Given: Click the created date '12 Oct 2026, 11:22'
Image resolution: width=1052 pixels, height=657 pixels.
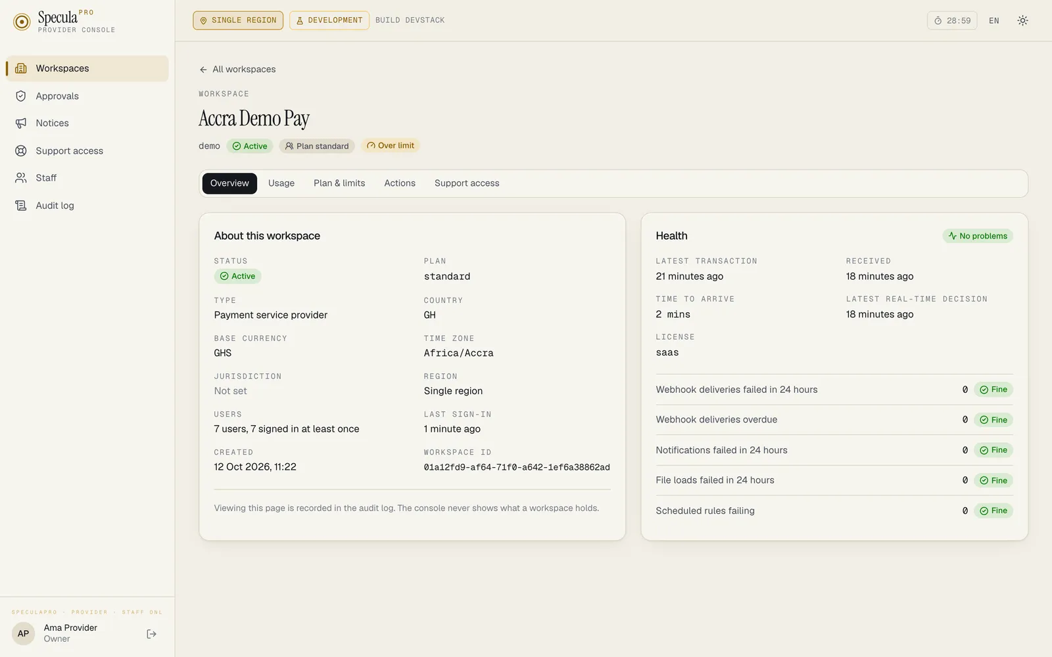Looking at the screenshot, I should (x=255, y=467).
